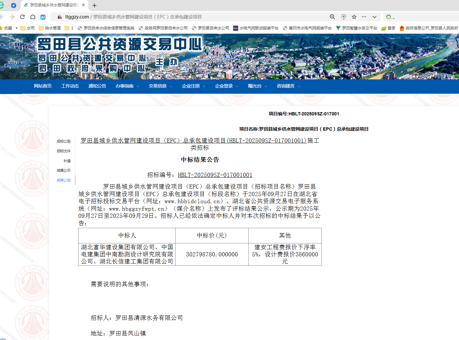
Task: Open the 给水管道 bookmarks folder
Action: 50,28
